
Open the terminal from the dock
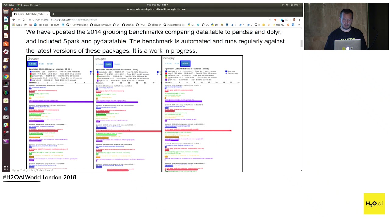tap(6, 85)
